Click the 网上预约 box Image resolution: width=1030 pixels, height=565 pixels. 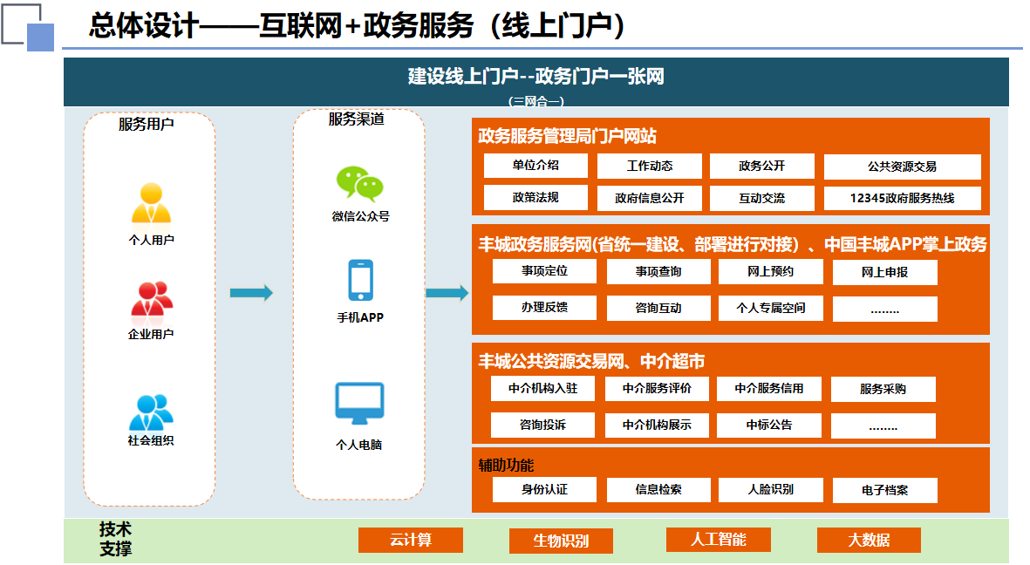(x=770, y=272)
